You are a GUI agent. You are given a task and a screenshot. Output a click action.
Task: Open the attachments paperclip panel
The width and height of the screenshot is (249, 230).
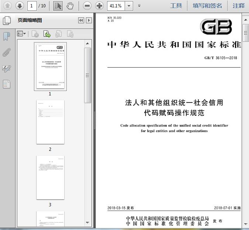[x=7, y=52]
